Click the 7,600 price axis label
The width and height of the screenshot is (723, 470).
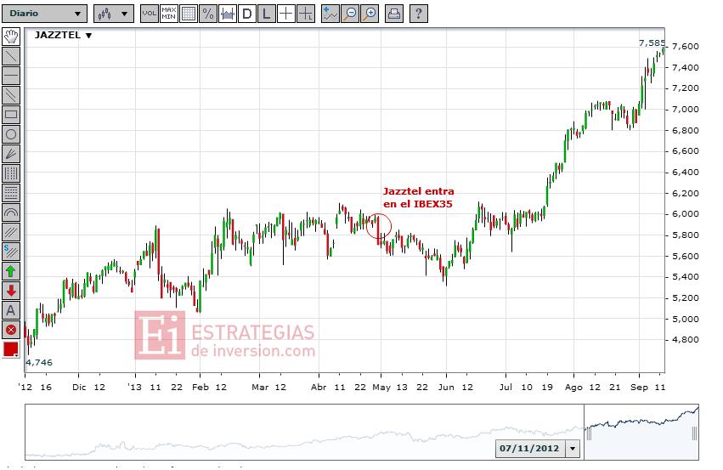[x=685, y=46]
